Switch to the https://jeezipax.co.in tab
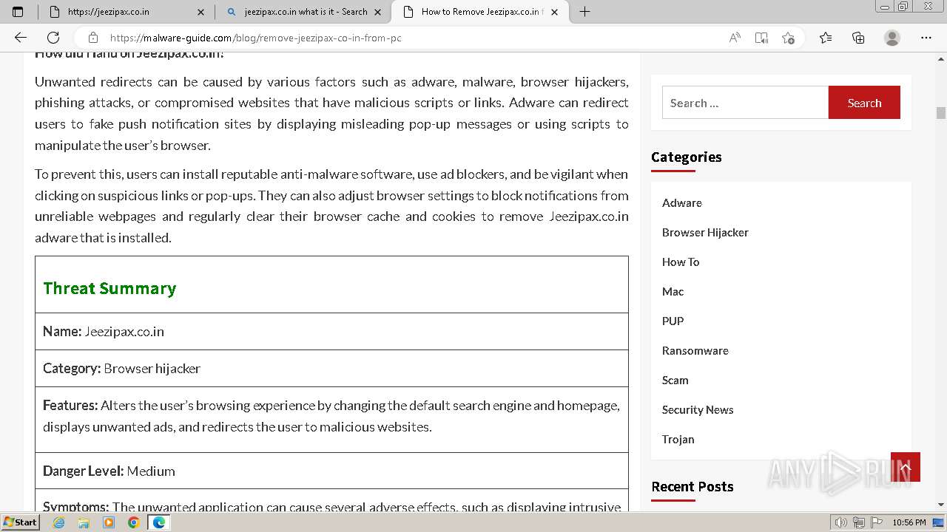The image size is (947, 532). [126, 12]
